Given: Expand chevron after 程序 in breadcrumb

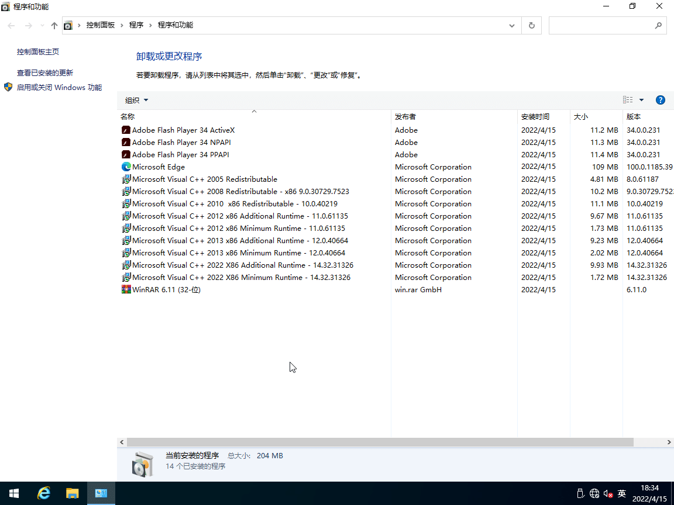Looking at the screenshot, I should point(150,25).
